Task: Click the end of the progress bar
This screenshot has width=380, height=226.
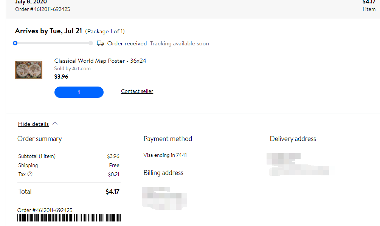Action: (91, 43)
